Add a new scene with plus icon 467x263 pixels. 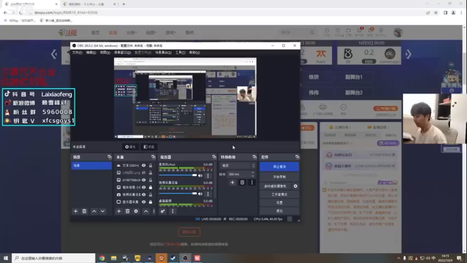(x=76, y=211)
